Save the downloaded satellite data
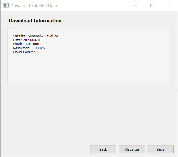Image resolution: width=178 pixels, height=157 pixels. tap(160, 149)
